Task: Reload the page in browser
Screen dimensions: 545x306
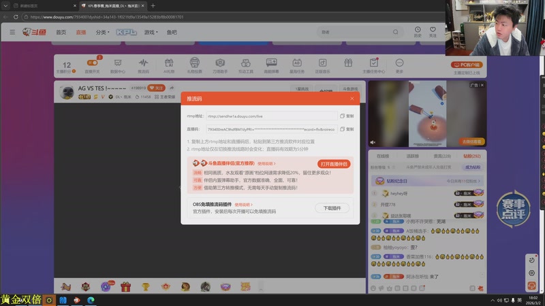Action: pos(16,16)
